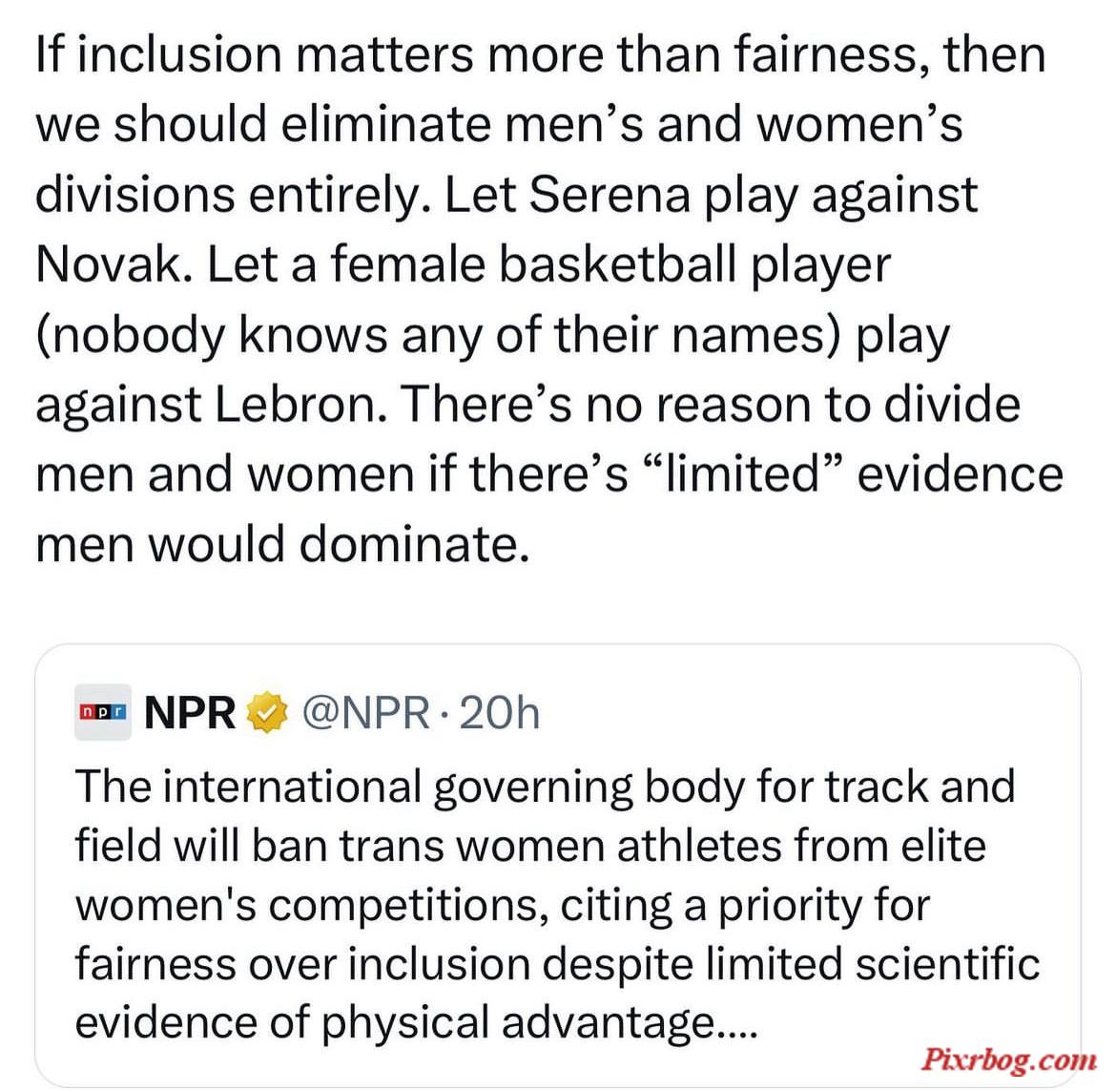Click the line 'field will ban trans women athletes'
The image size is (1116, 1091).
pyautogui.click(x=530, y=846)
